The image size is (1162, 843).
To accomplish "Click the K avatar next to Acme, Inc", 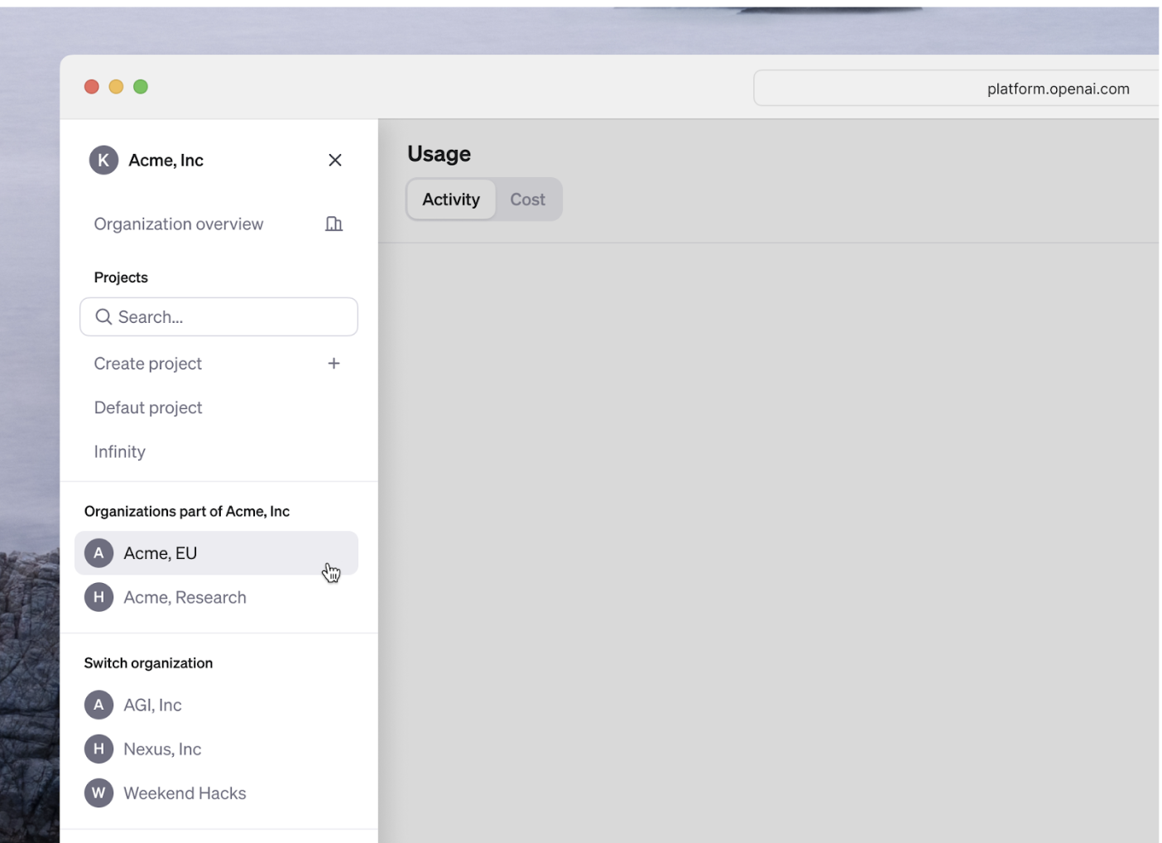I will (103, 160).
